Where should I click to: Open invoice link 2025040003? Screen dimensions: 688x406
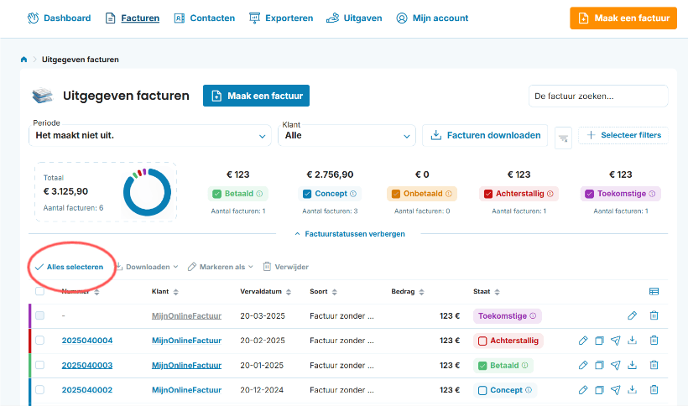pos(87,365)
